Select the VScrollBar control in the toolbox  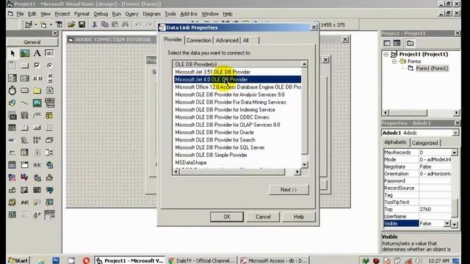[49, 78]
